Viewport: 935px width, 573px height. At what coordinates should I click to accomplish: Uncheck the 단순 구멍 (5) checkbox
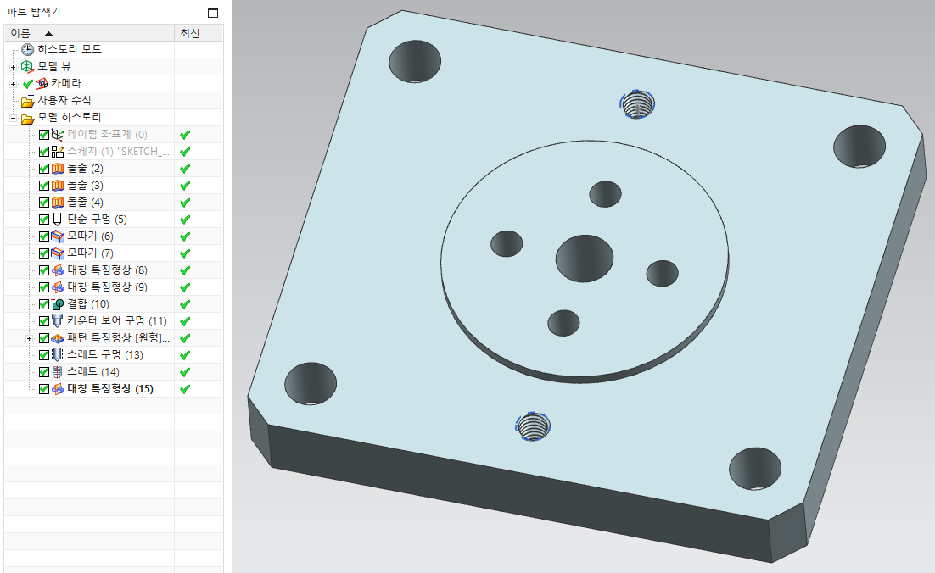[43, 220]
